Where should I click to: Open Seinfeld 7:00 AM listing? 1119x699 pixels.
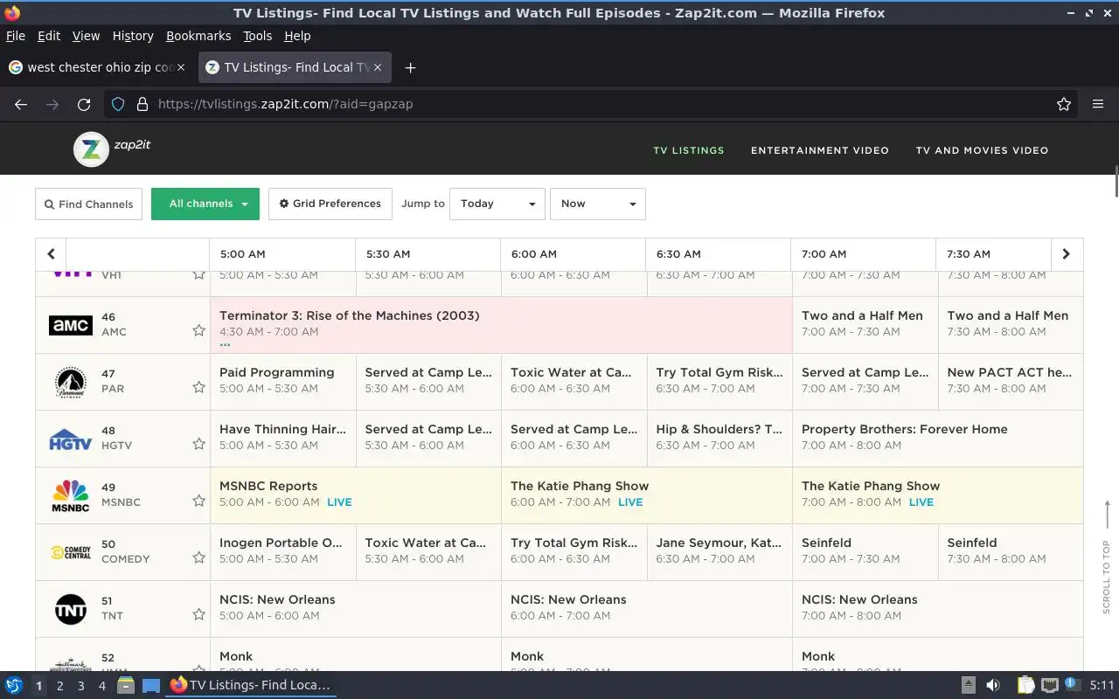click(865, 552)
